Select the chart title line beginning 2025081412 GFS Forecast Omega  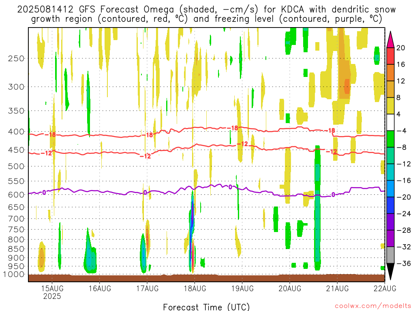[206, 10]
